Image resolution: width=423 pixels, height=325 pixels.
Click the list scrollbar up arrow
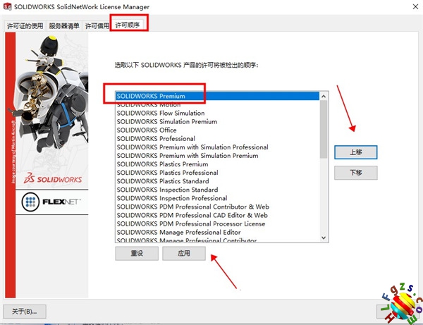click(324, 96)
